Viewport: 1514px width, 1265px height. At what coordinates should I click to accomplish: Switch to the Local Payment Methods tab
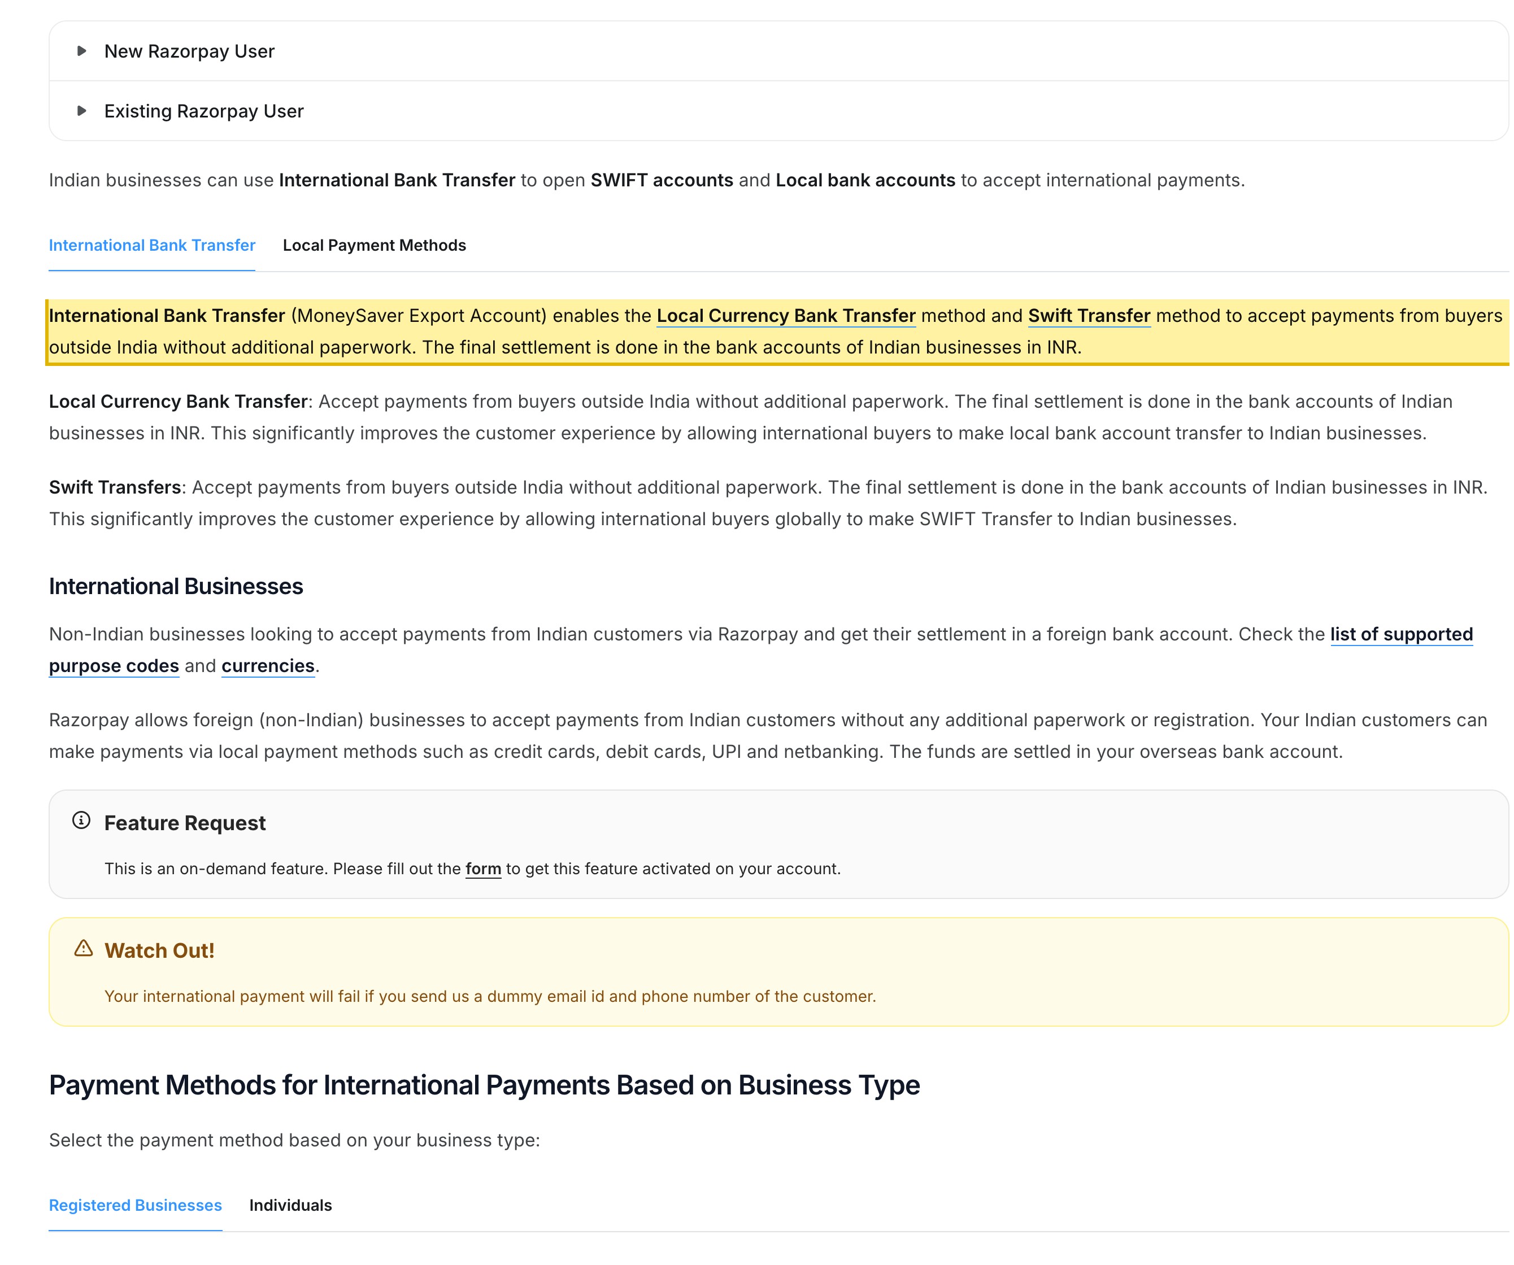point(374,245)
